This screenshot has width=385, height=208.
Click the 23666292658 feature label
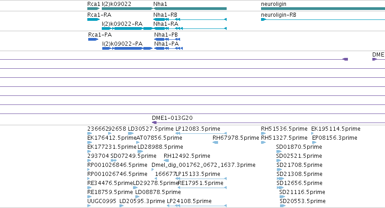coord(107,129)
